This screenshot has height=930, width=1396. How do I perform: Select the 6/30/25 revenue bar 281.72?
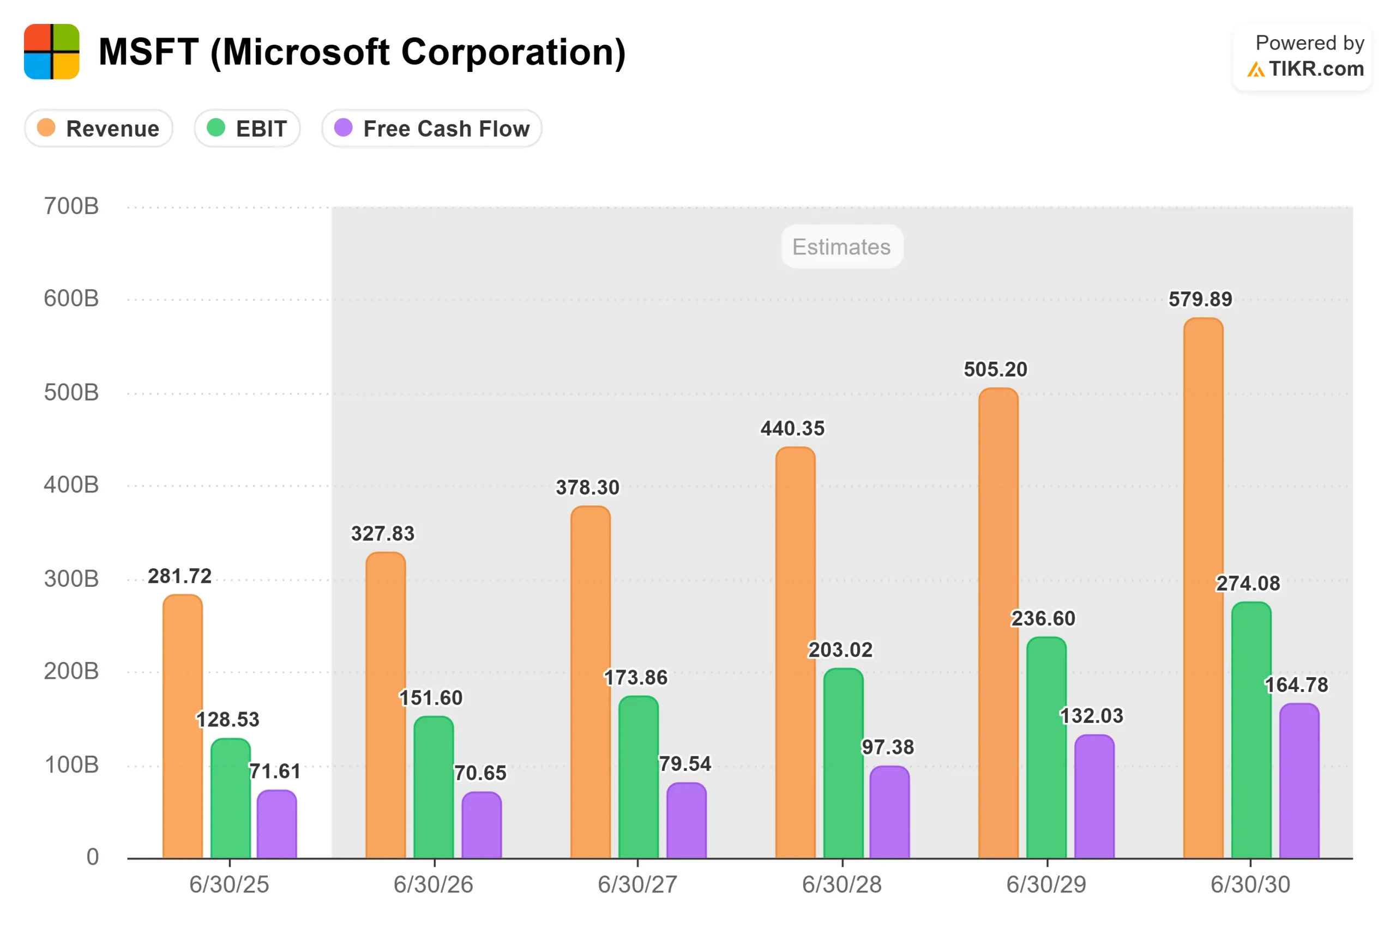pyautogui.click(x=183, y=727)
